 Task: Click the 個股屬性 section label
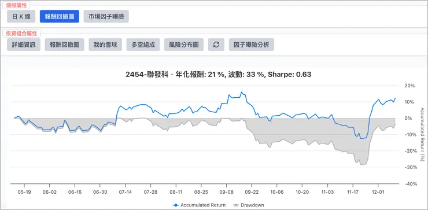pos(16,5)
